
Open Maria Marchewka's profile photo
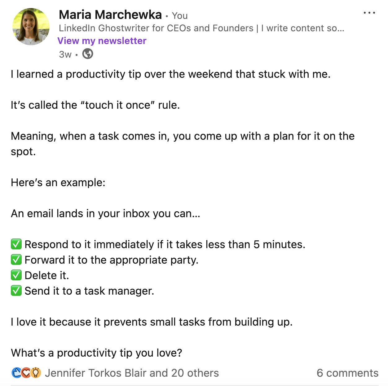point(31,27)
